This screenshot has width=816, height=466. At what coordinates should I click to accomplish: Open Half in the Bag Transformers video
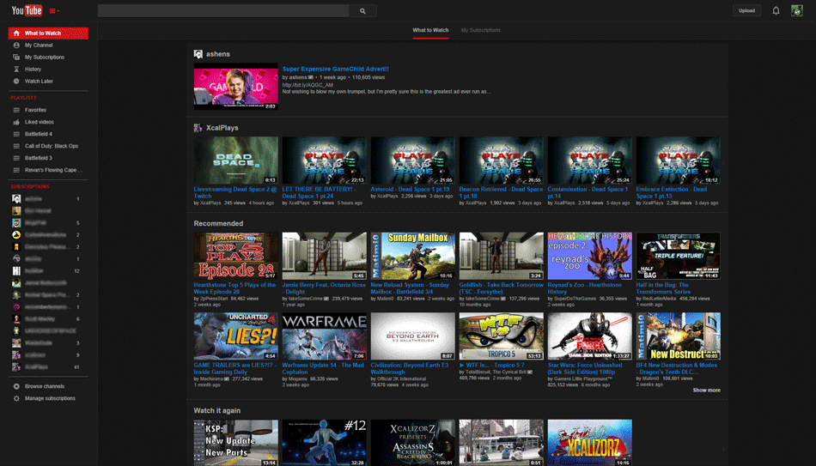coord(663,288)
